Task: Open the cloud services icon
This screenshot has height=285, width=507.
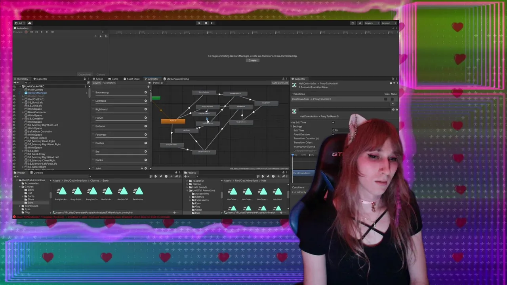Action: 30,23
